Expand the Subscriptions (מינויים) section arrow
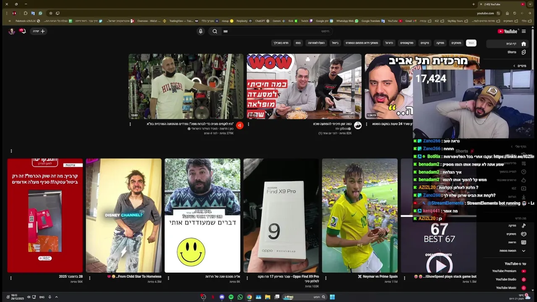Viewport: 537px width, 302px height. 514,66
